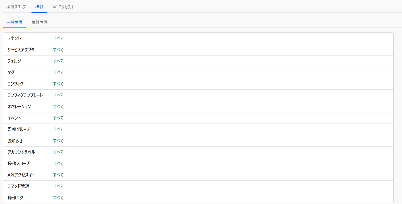The height and width of the screenshot is (204, 402).
Task: Click the すべて value for テナント
Action: tap(58, 38)
